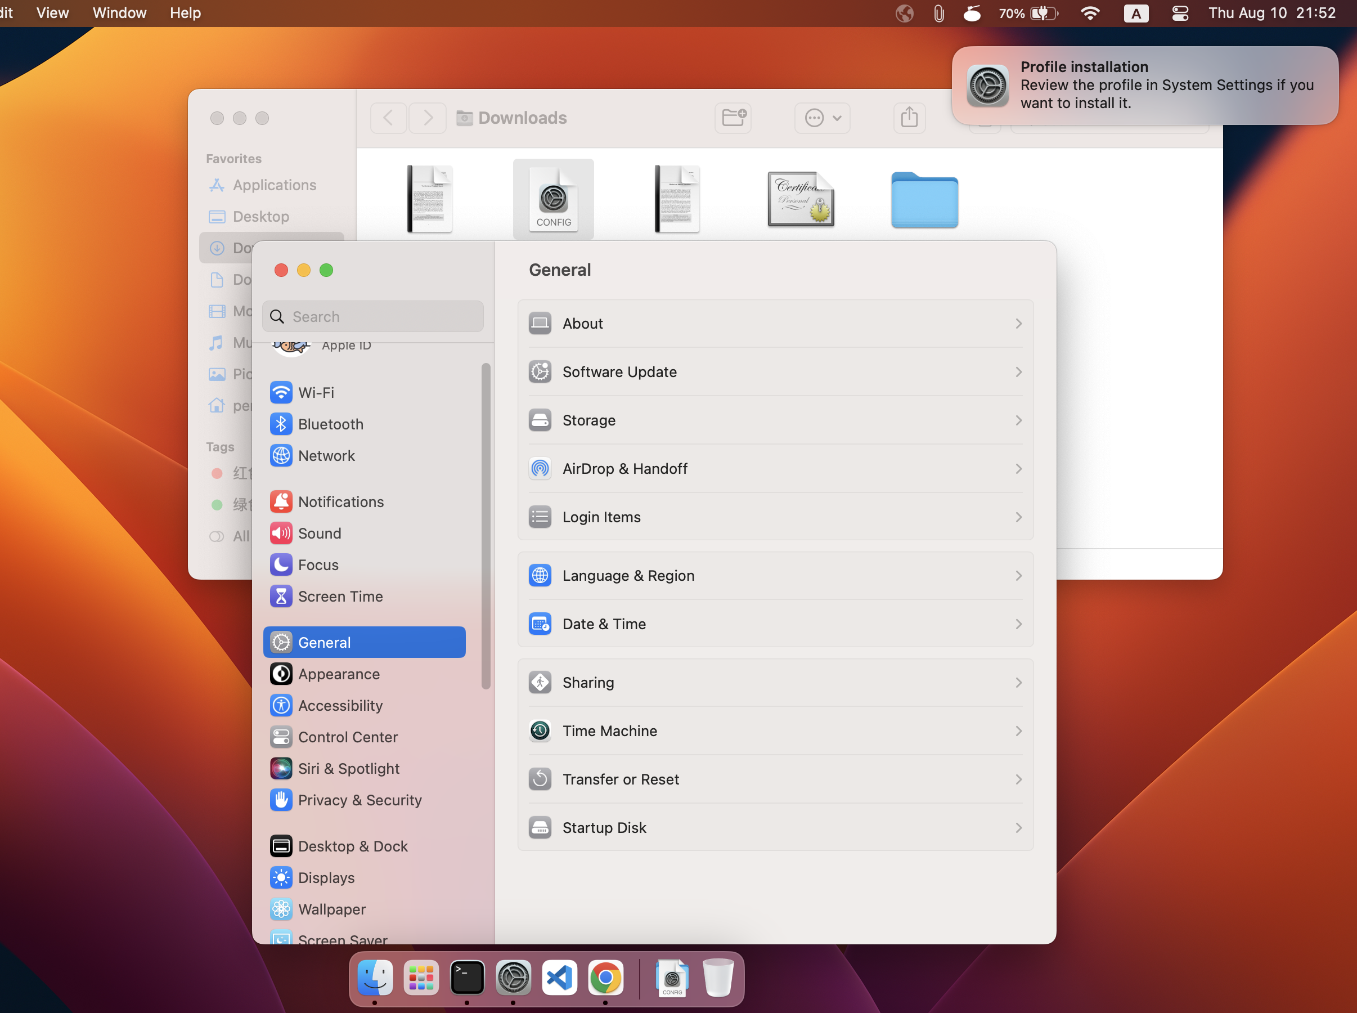Expand the Software Update row
Screen dimensions: 1357x1013
[775, 372]
